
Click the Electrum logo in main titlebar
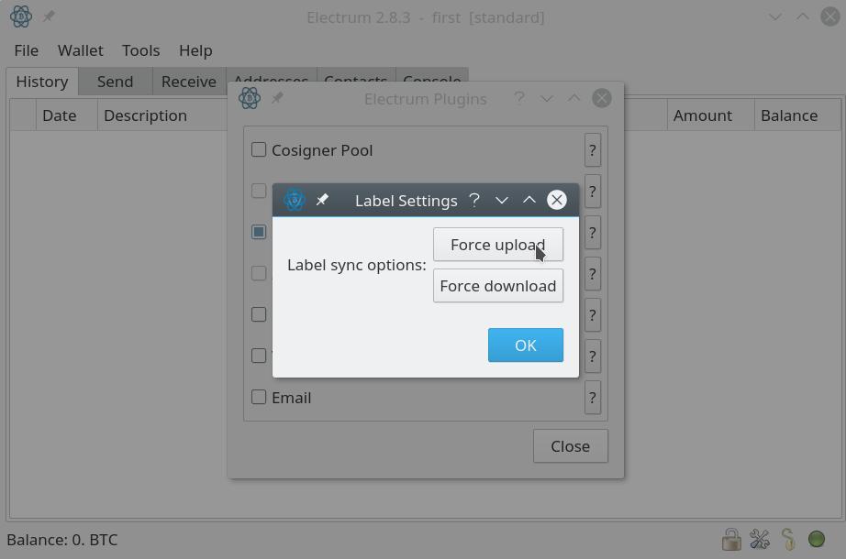coord(21,16)
